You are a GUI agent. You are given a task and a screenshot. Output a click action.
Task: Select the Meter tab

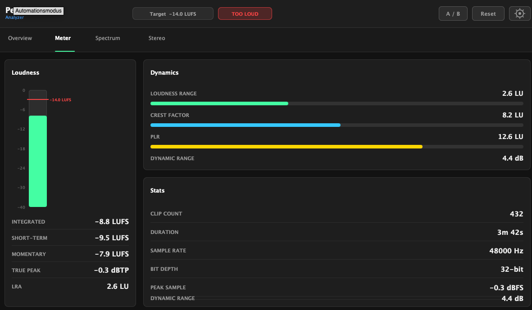pyautogui.click(x=63, y=38)
